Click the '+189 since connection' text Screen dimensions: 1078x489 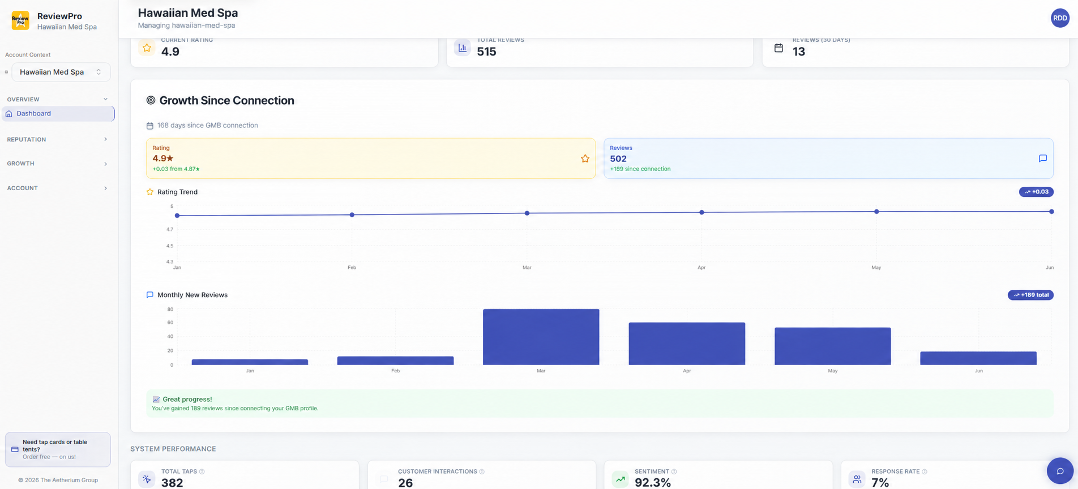point(640,169)
